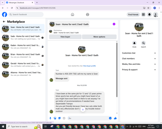Open the tab search dropdown arrow
Viewport: 162px width, 129px height.
[x=3, y=3]
